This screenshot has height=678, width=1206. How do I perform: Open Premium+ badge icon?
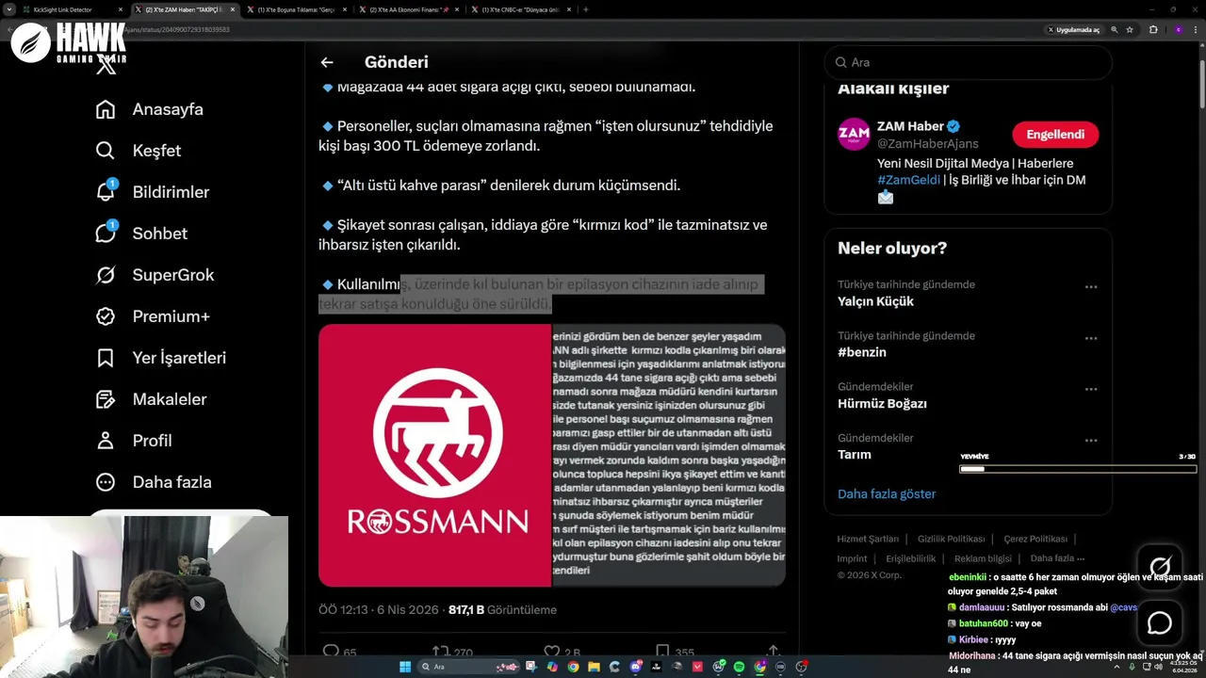tap(106, 316)
